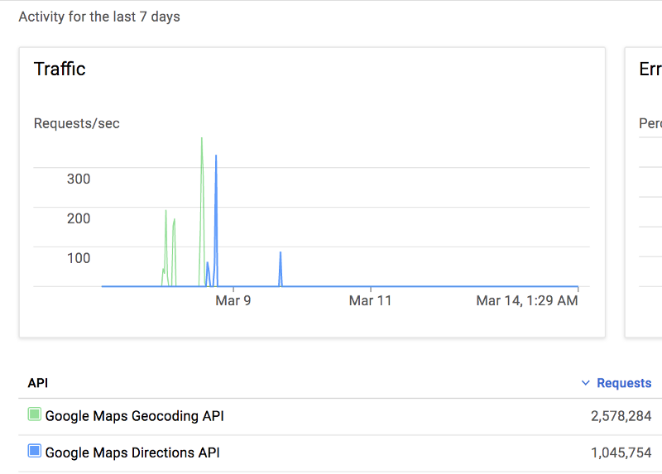Viewport: 662px width, 474px height.
Task: Click the 1,045,754 request count
Action: click(x=621, y=452)
